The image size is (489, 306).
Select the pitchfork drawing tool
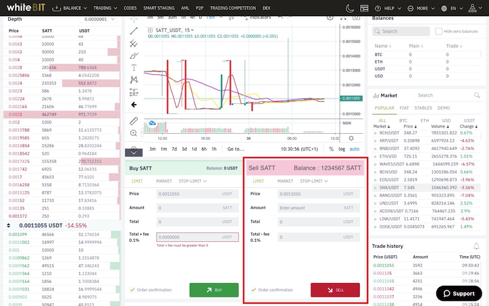134,43
